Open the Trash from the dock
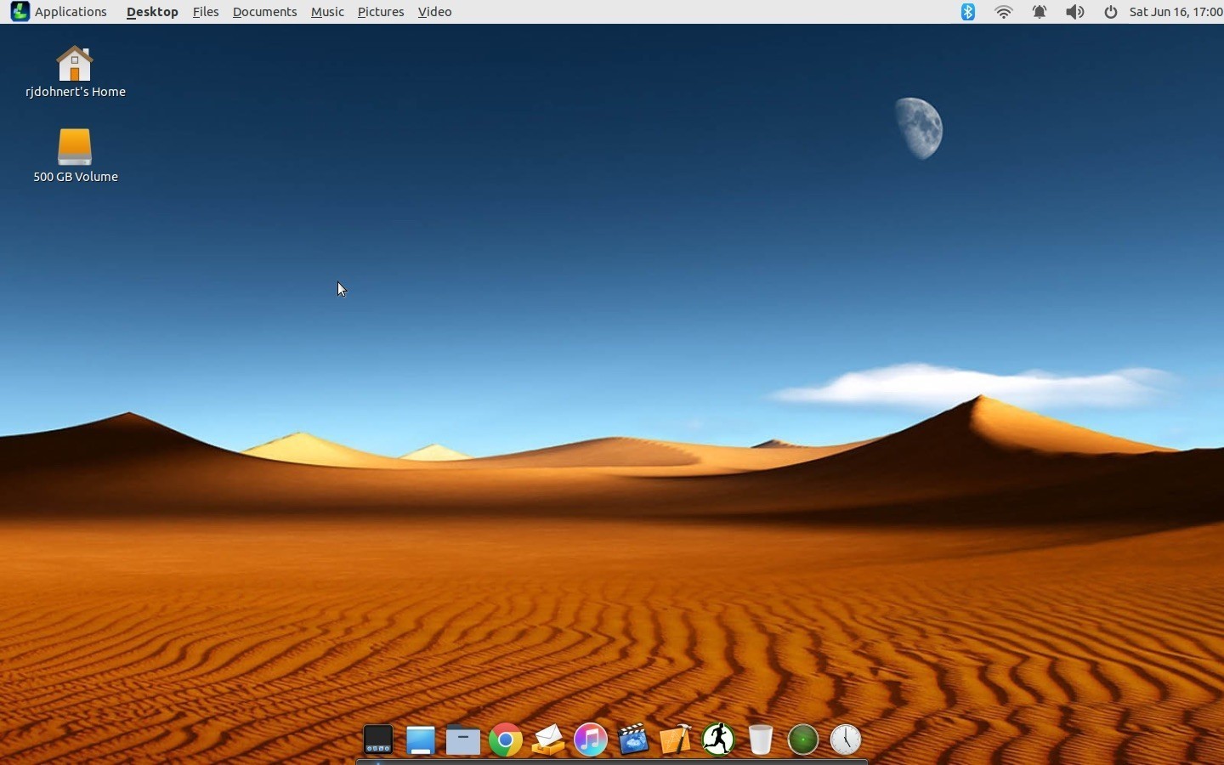Screen dimensions: 1224x765 (x=761, y=739)
